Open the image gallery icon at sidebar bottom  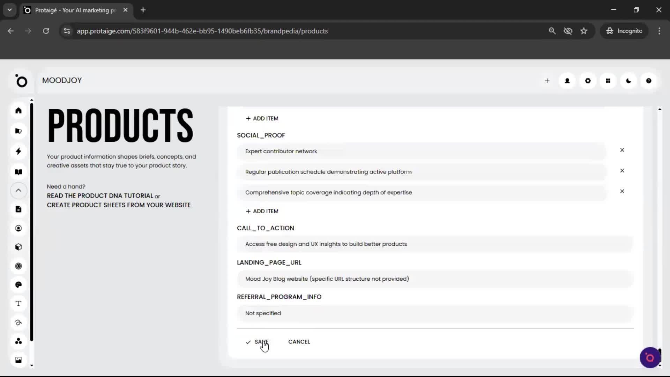(x=18, y=360)
